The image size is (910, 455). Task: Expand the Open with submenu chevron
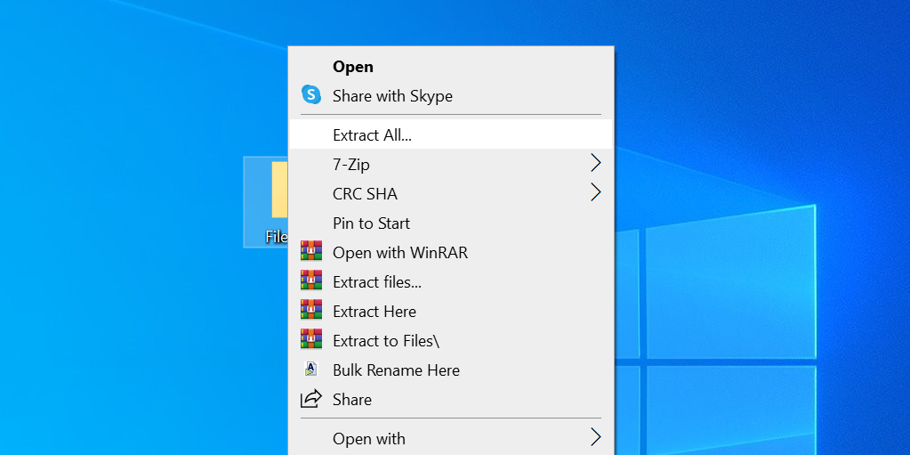point(595,437)
